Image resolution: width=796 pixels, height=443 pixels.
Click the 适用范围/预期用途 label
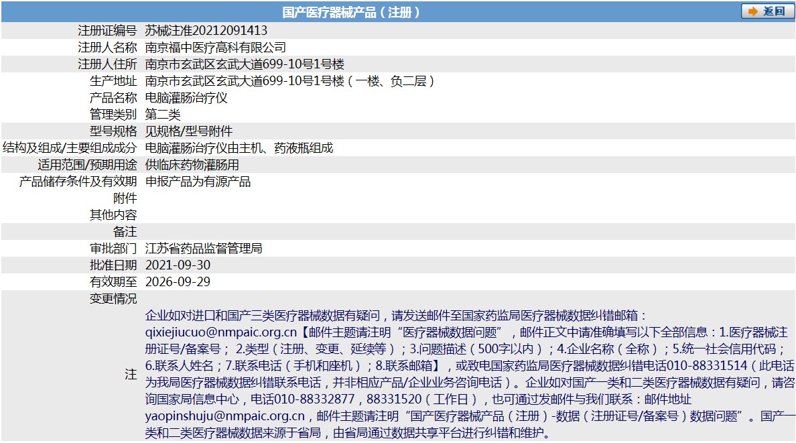tap(87, 165)
